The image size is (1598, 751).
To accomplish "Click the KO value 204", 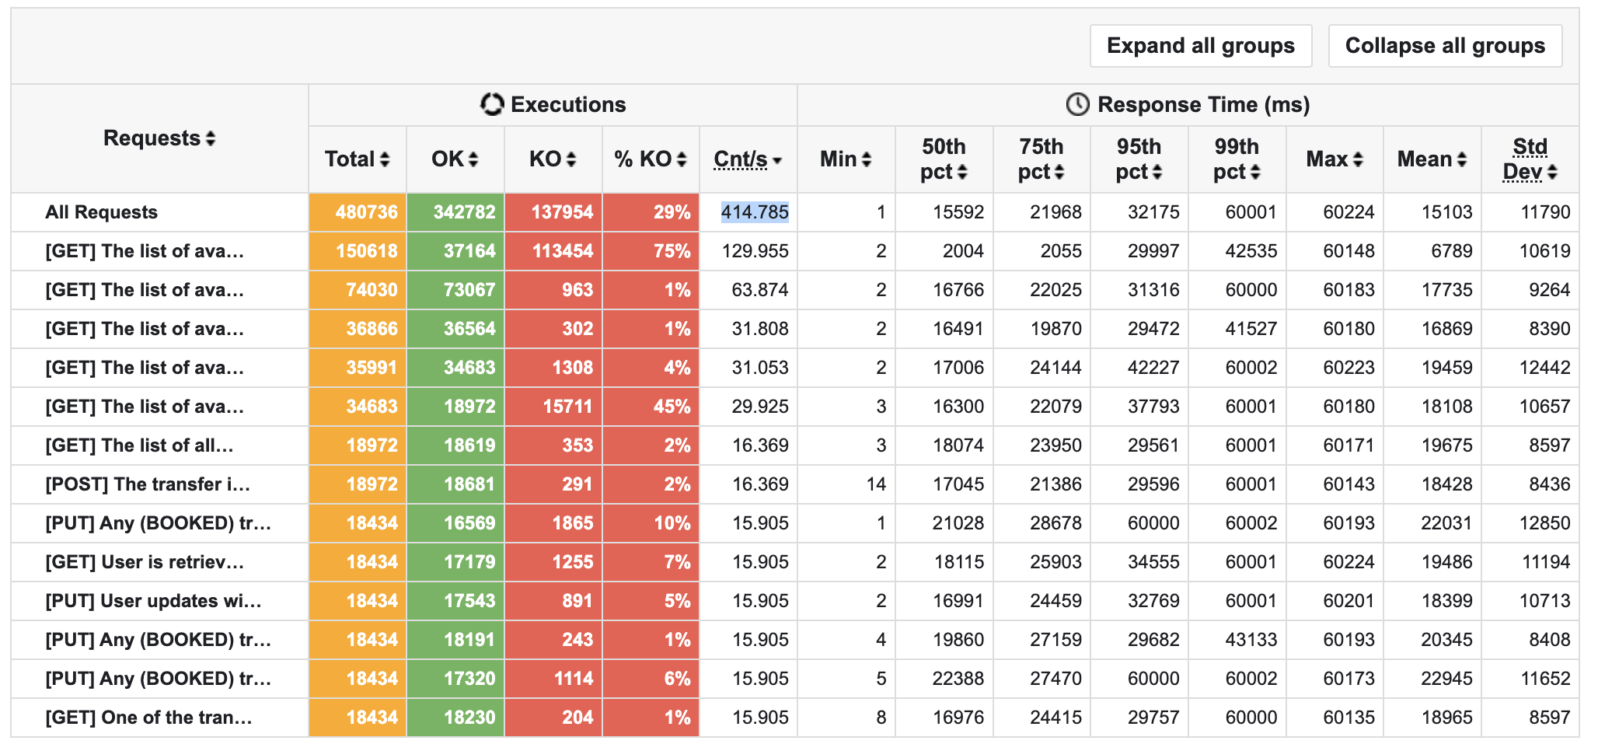I will point(577,718).
